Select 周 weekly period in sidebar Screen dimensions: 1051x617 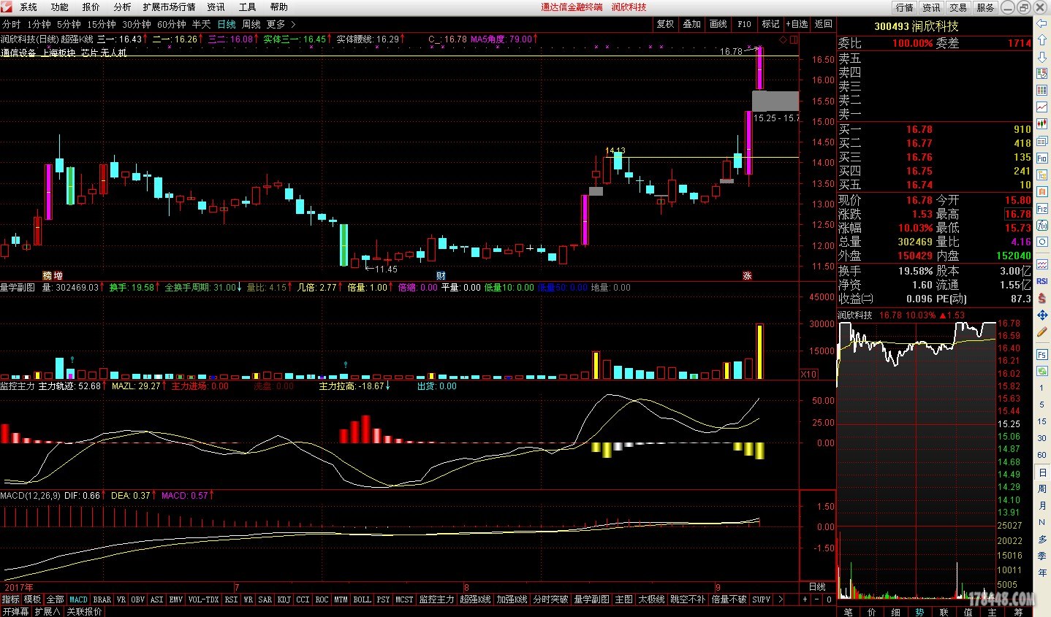click(x=1041, y=488)
